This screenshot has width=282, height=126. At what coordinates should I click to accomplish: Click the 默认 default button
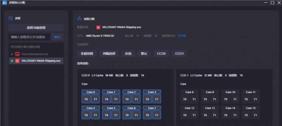click(144, 54)
